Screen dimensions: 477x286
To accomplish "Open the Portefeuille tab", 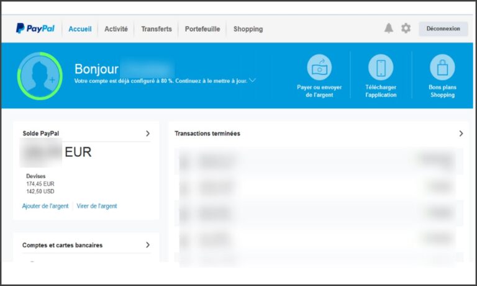I will 202,29.
